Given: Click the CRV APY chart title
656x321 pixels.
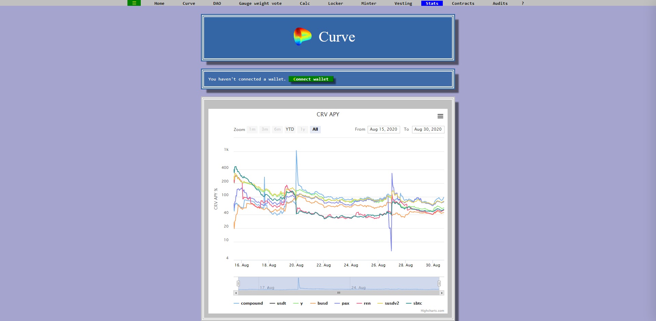Looking at the screenshot, I should (328, 115).
